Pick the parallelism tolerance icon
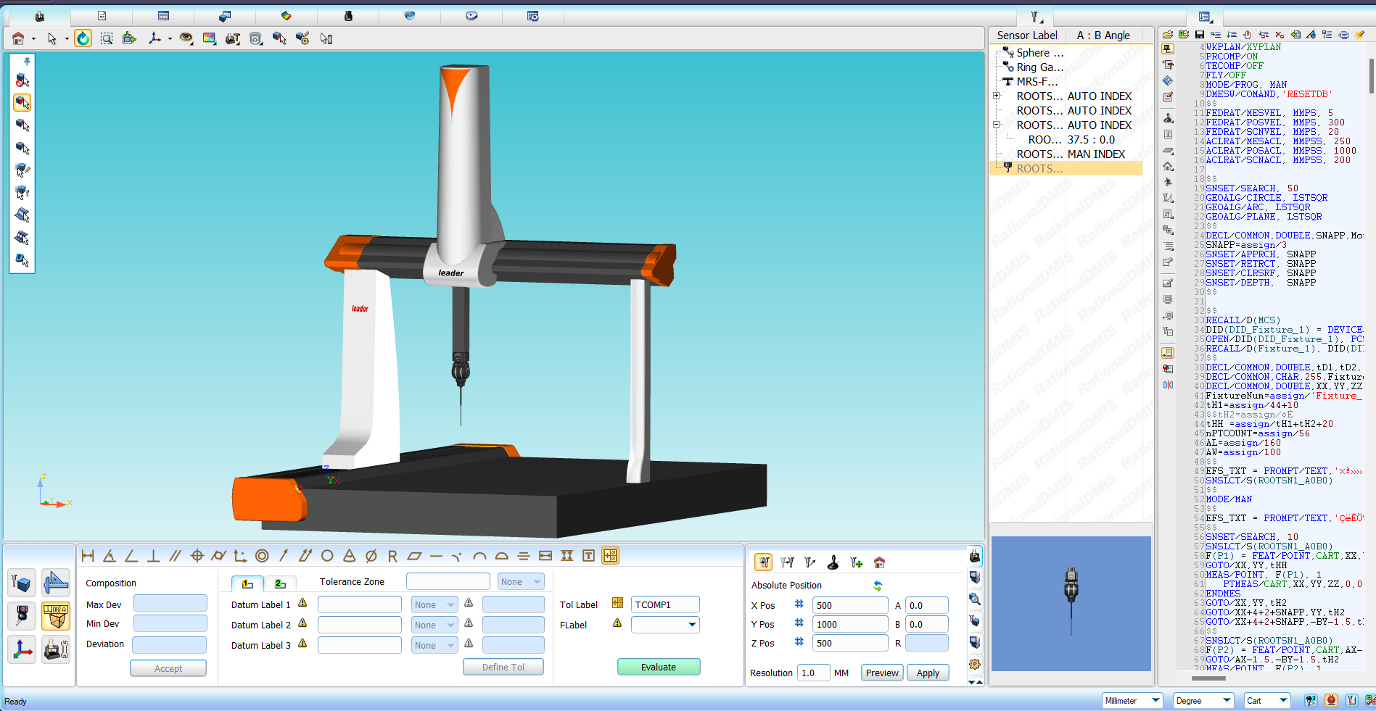The width and height of the screenshot is (1376, 711). pyautogui.click(x=175, y=556)
